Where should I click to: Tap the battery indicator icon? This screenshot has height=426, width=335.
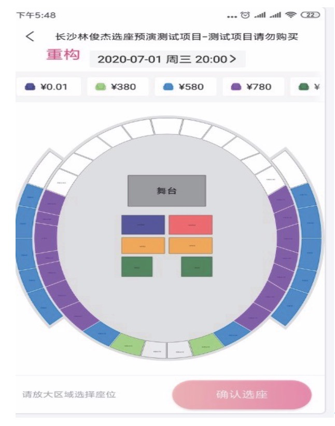coord(312,16)
